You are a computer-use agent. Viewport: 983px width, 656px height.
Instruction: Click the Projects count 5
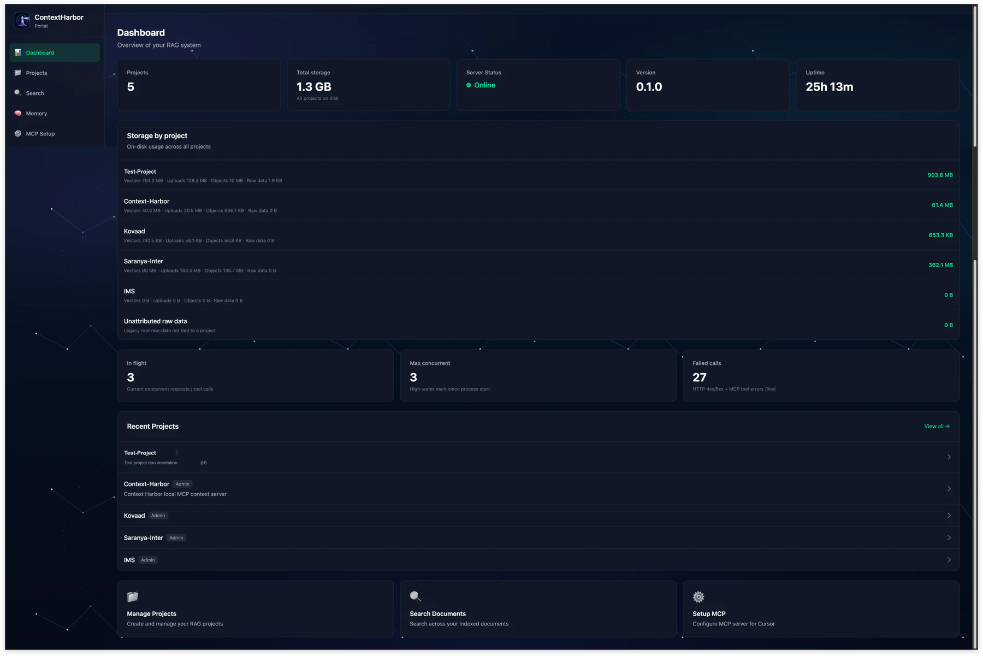click(x=131, y=87)
